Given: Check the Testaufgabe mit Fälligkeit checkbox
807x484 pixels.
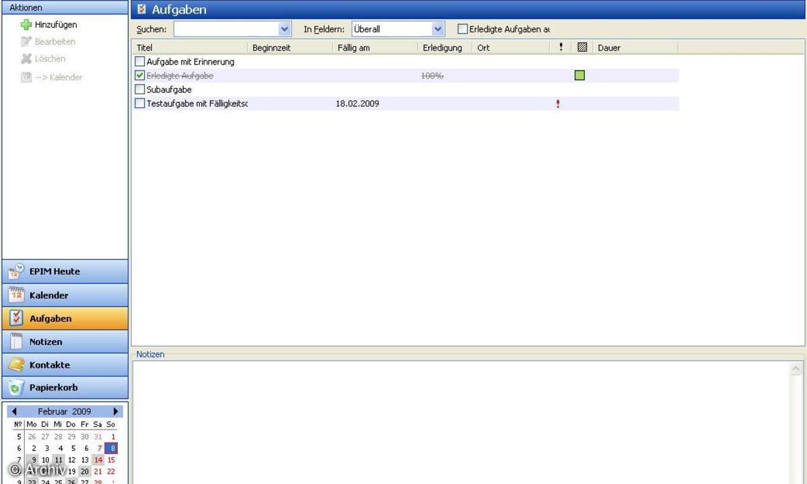Looking at the screenshot, I should pos(139,104).
